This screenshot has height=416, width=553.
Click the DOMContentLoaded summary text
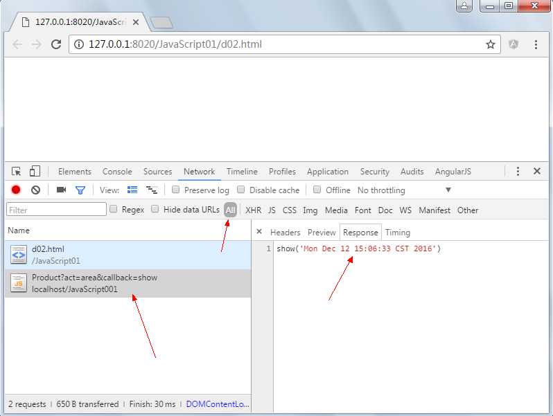(x=218, y=404)
